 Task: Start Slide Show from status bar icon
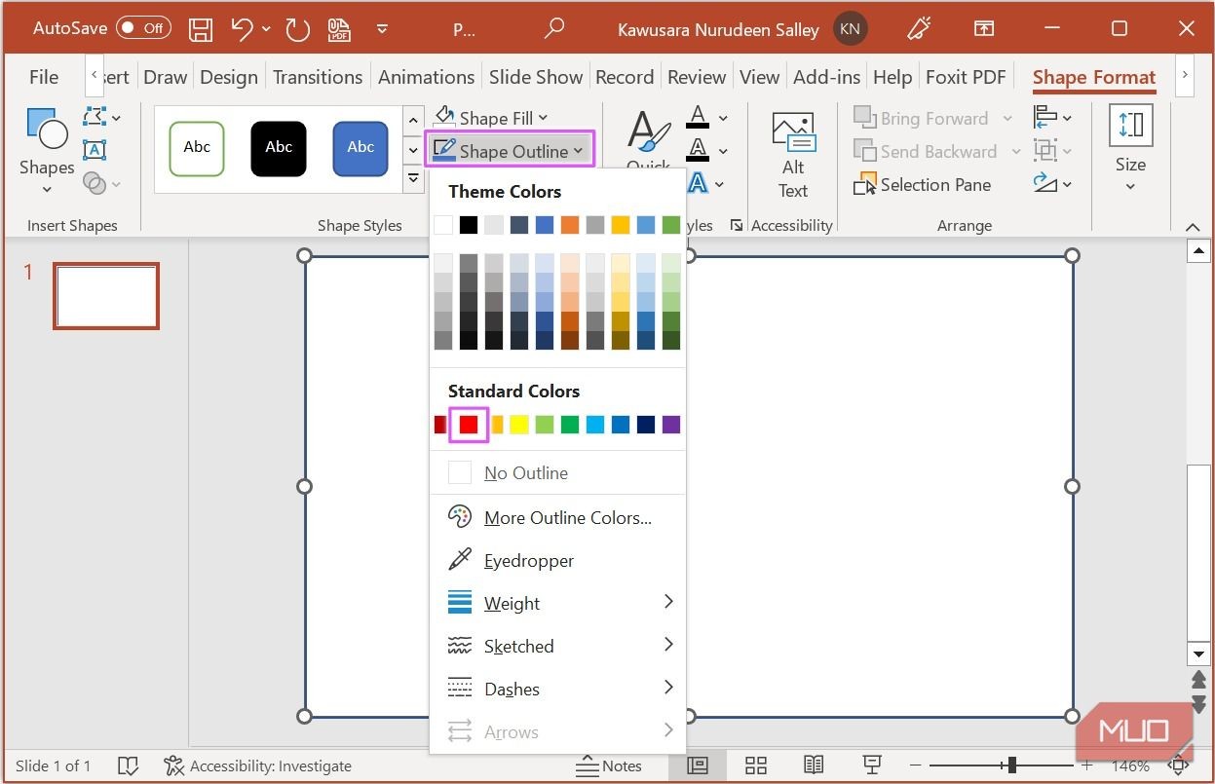(x=873, y=765)
